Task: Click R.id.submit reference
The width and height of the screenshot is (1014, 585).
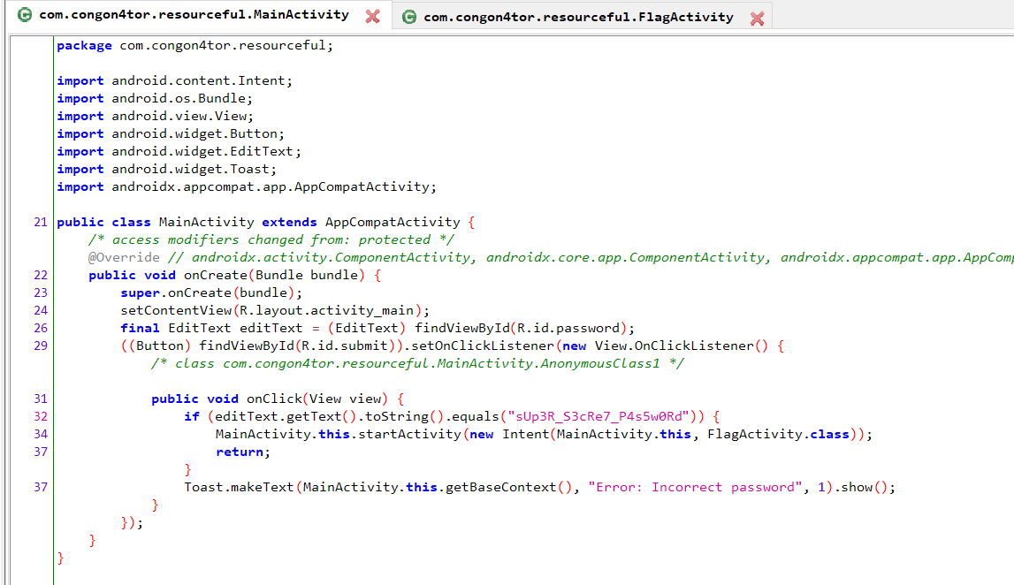Action: coord(345,346)
